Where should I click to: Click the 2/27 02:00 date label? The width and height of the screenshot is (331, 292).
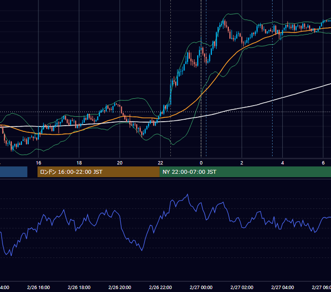242,287
